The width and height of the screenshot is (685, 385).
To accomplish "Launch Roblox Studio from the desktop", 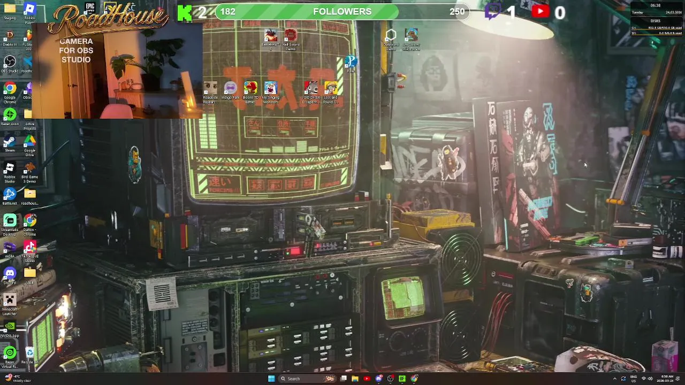I will [x=10, y=173].
